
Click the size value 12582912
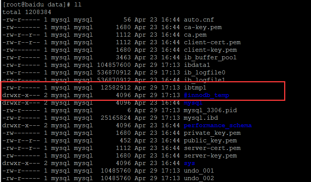[x=116, y=88]
